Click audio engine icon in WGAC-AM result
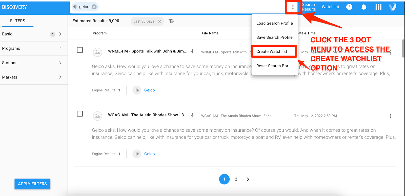This screenshot has height=196, width=405. [x=137, y=154]
